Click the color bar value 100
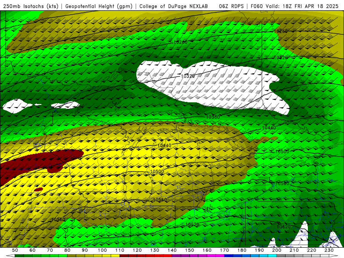 tap(102, 250)
